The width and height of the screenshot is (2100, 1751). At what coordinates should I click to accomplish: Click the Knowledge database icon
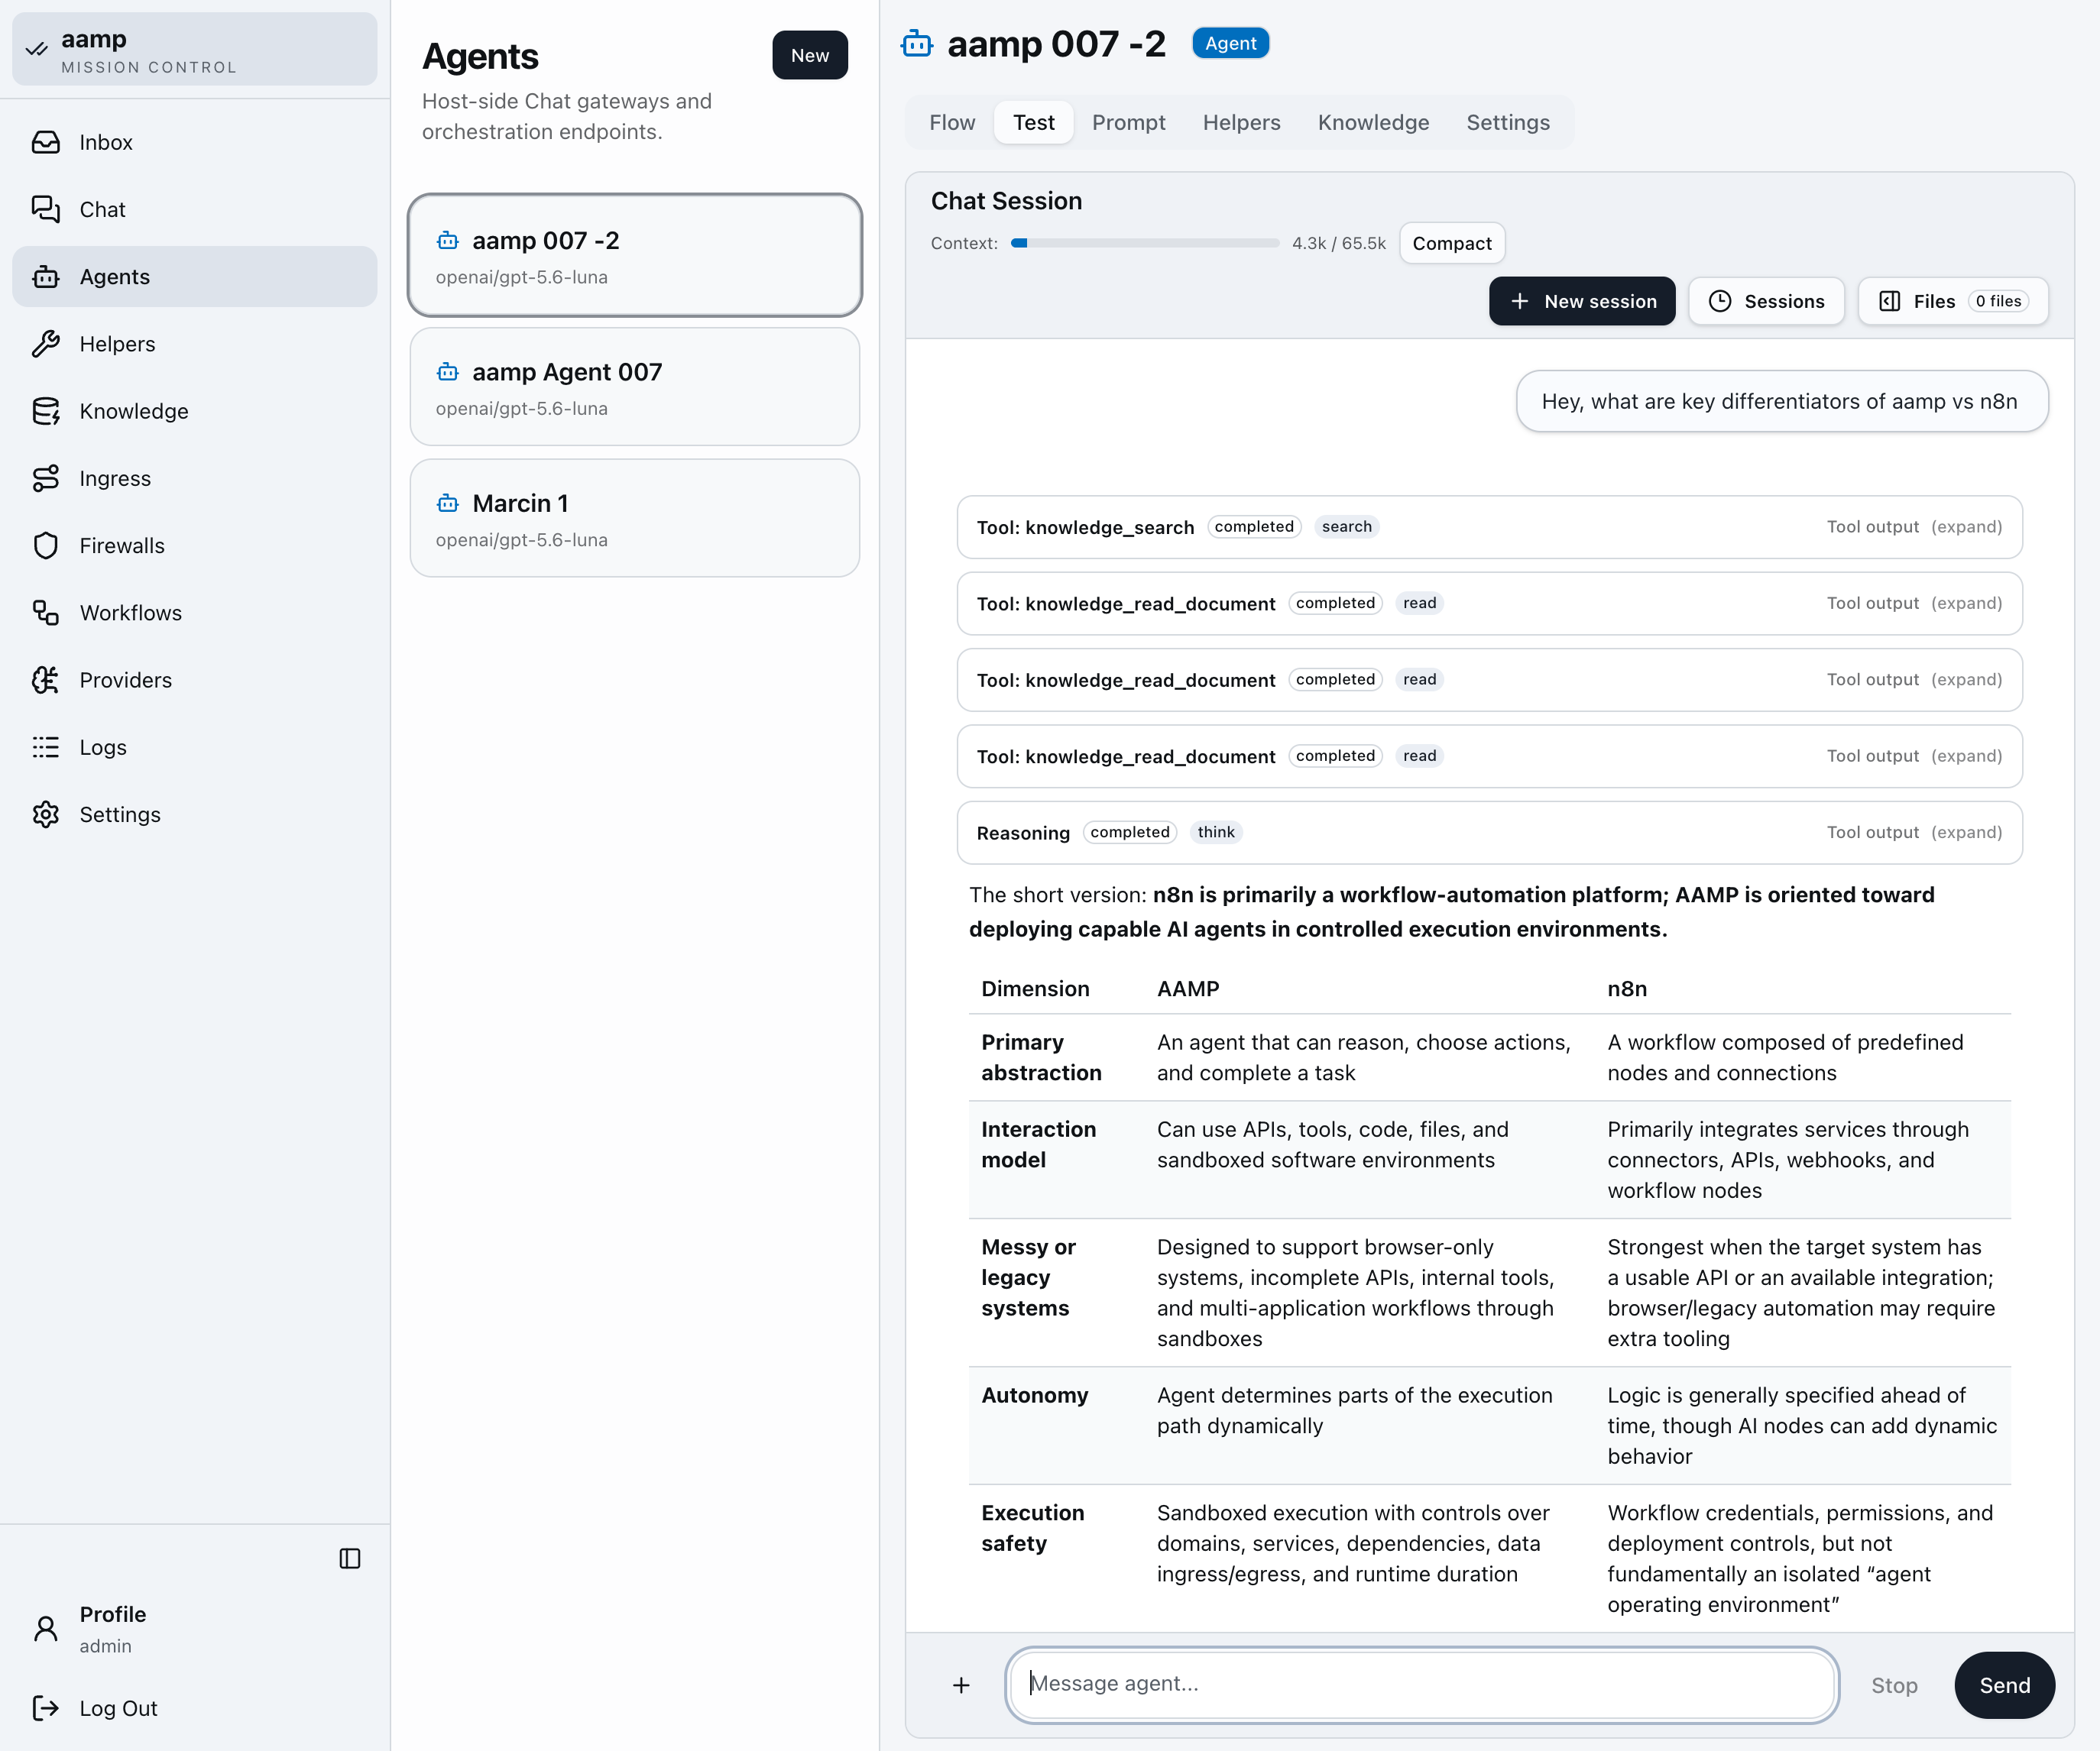[45, 411]
